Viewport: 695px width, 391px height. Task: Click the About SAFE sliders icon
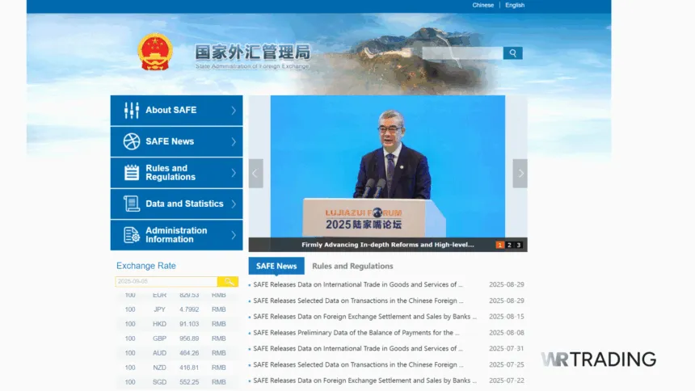pos(131,111)
